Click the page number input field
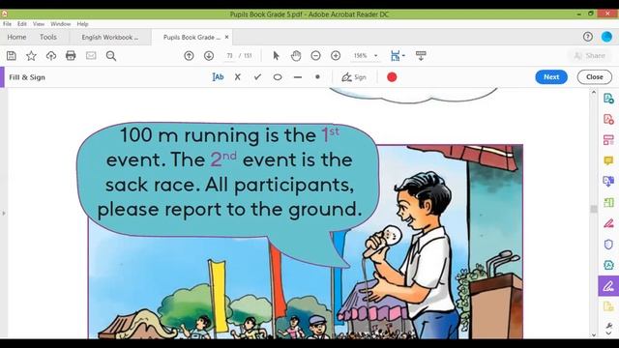The image size is (619, 348). (229, 56)
